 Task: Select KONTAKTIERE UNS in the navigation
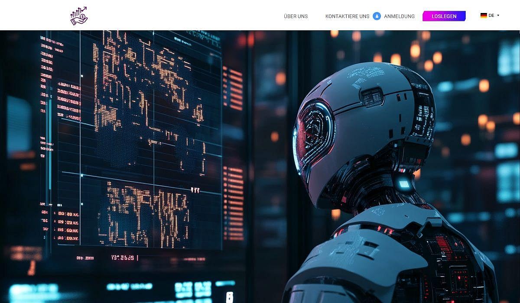(348, 16)
